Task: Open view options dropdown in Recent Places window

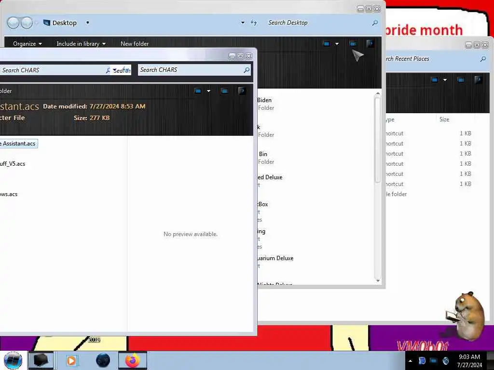Action: pyautogui.click(x=445, y=80)
